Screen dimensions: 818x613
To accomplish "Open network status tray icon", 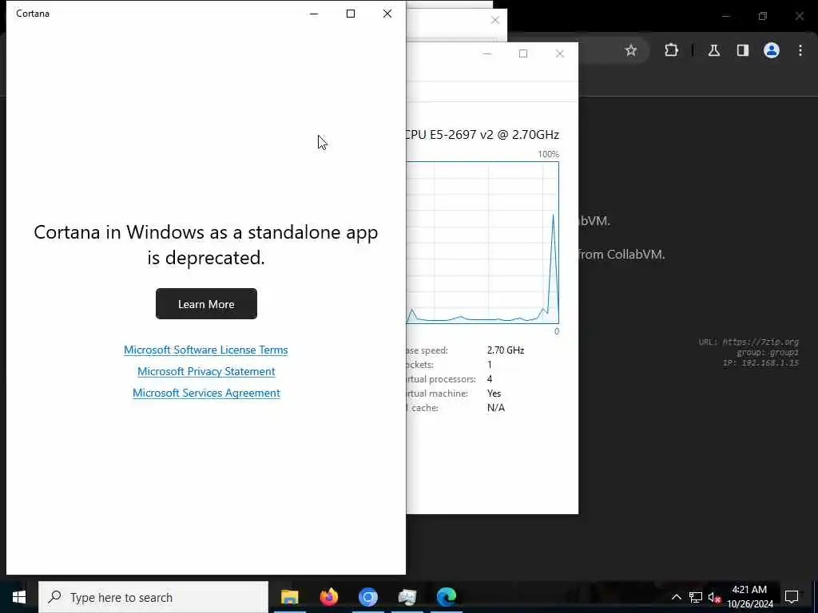I will point(696,597).
